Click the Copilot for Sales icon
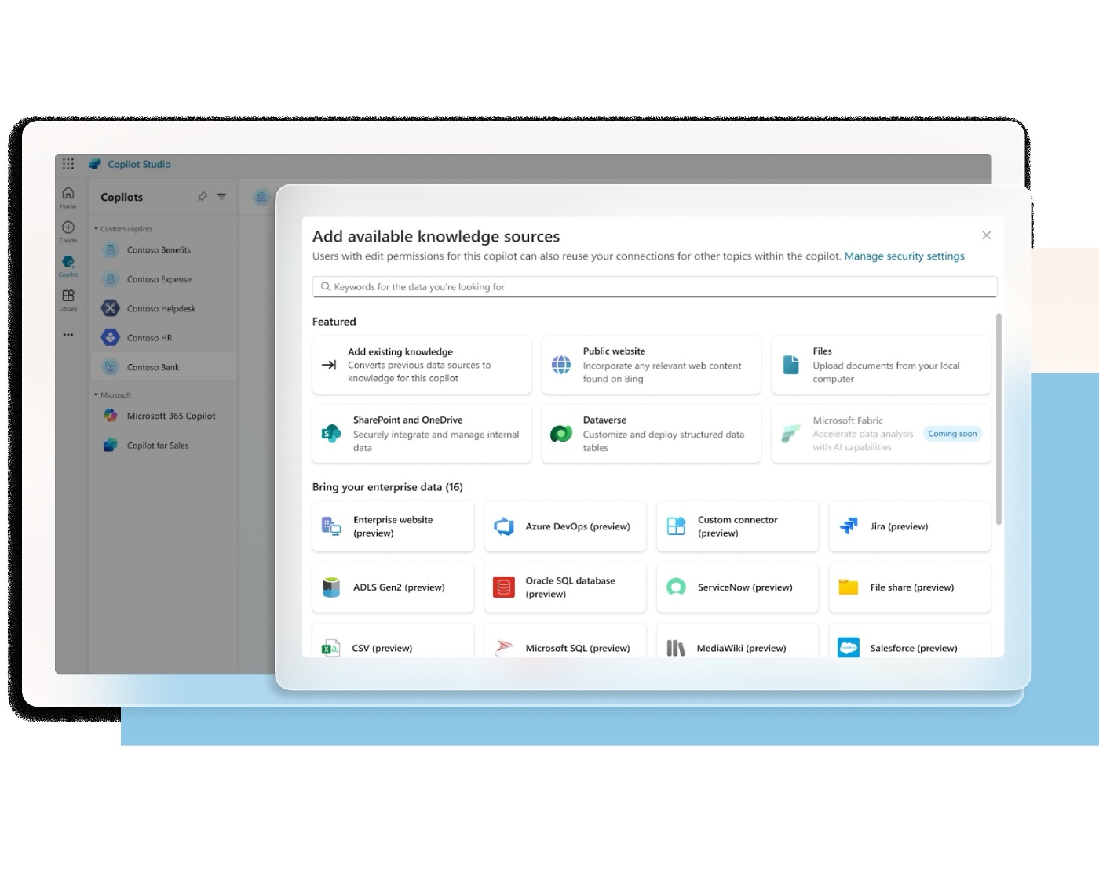The width and height of the screenshot is (1099, 873). 111,446
